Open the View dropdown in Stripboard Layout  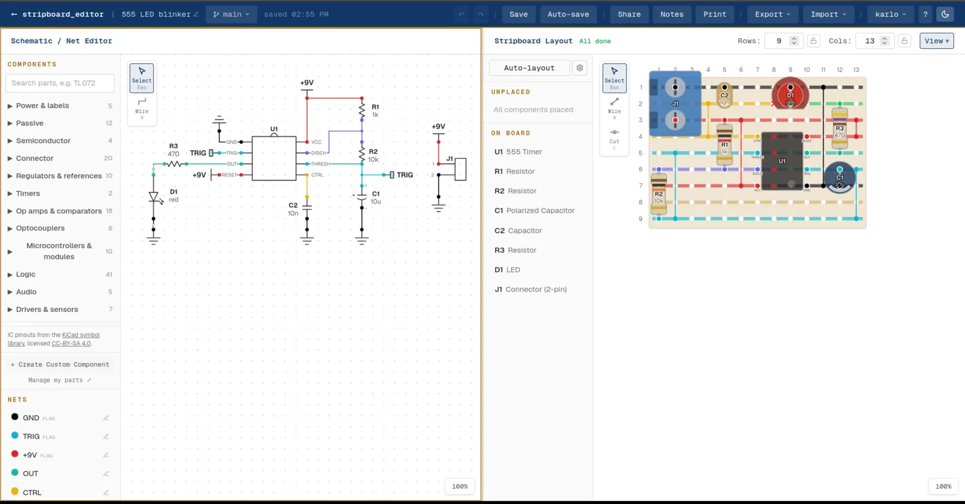937,41
